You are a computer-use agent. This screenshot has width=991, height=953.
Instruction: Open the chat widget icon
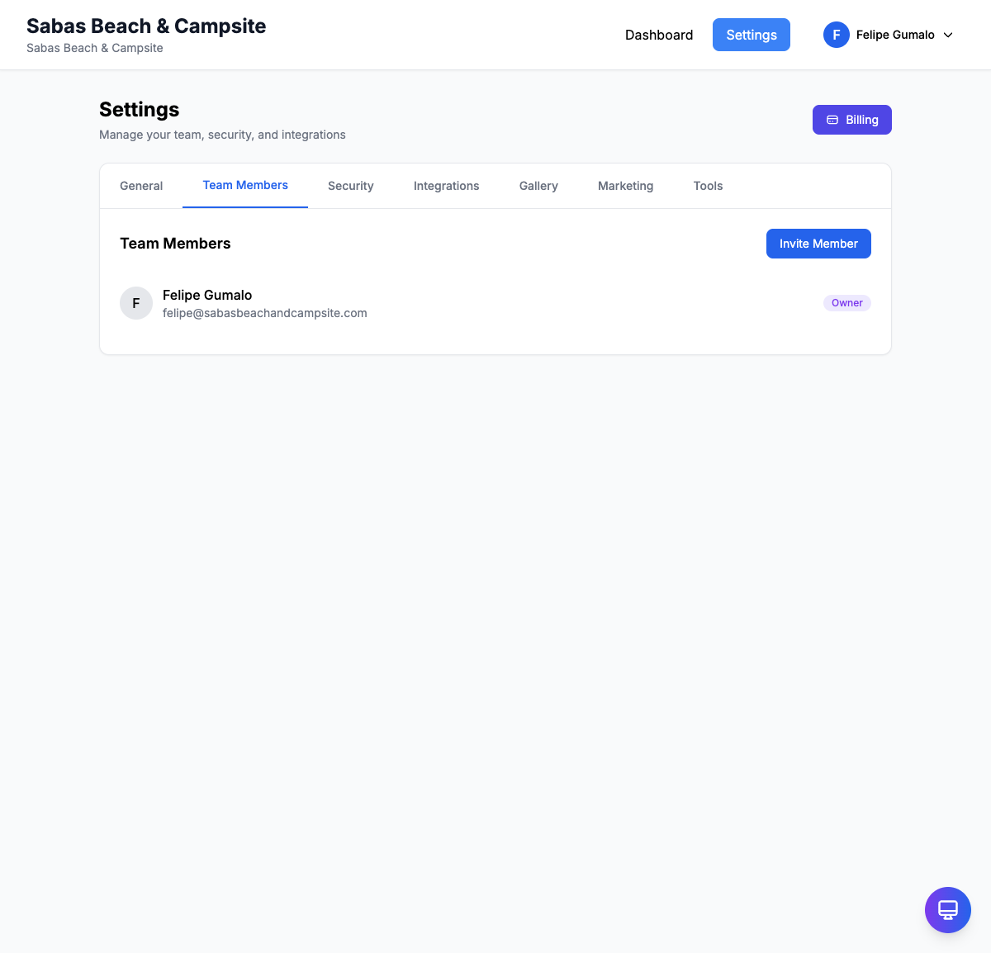click(947, 910)
